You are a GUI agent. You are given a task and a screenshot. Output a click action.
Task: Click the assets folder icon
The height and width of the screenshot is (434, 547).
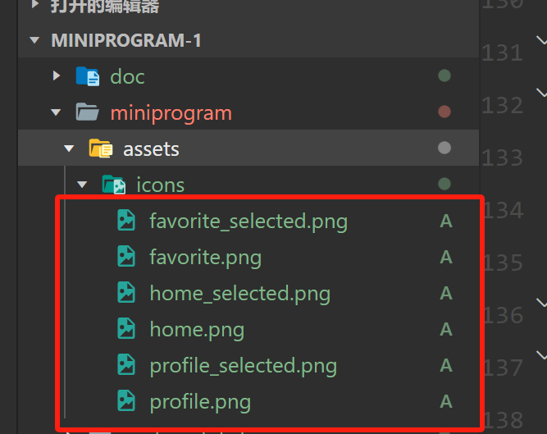coord(100,148)
